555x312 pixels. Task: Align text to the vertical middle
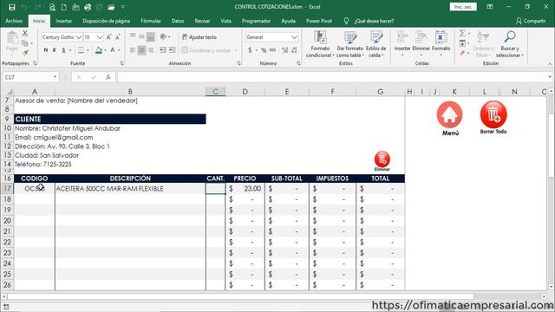141,36
